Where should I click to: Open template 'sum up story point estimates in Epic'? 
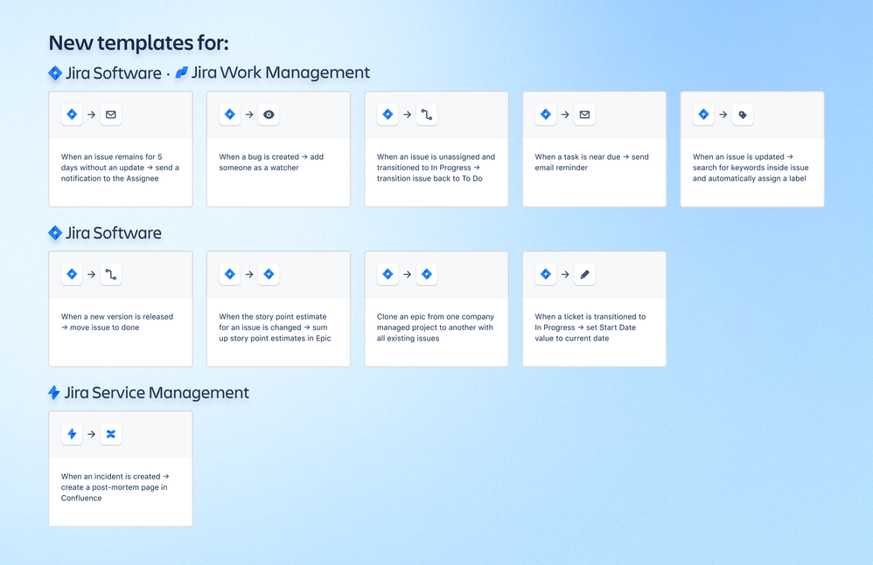(x=278, y=309)
